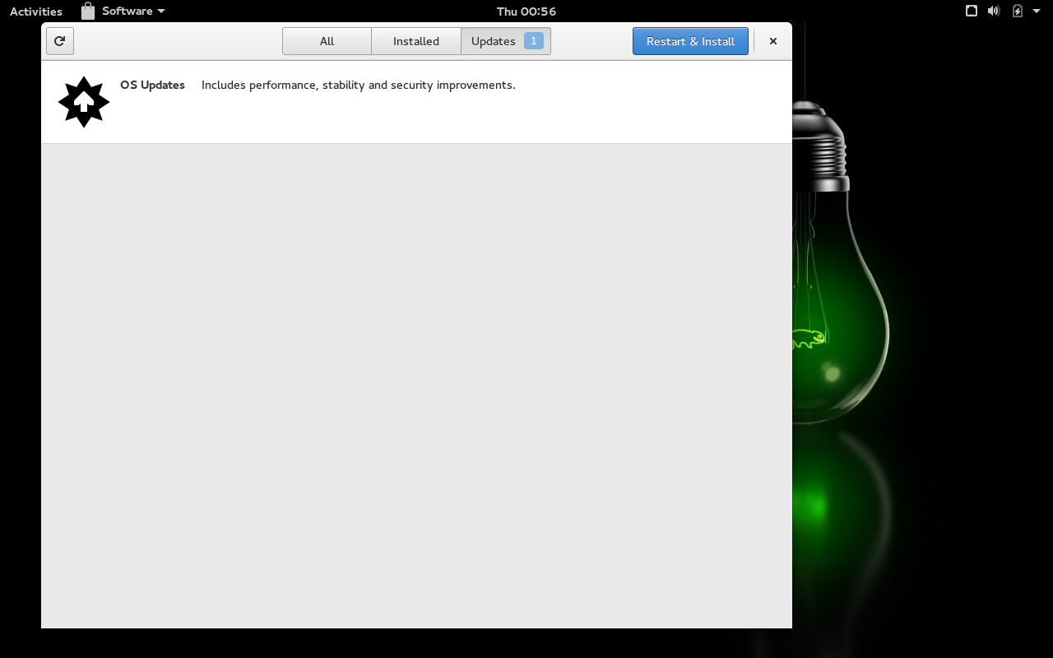This screenshot has width=1053, height=658.
Task: Switch to the All tab
Action: click(327, 41)
